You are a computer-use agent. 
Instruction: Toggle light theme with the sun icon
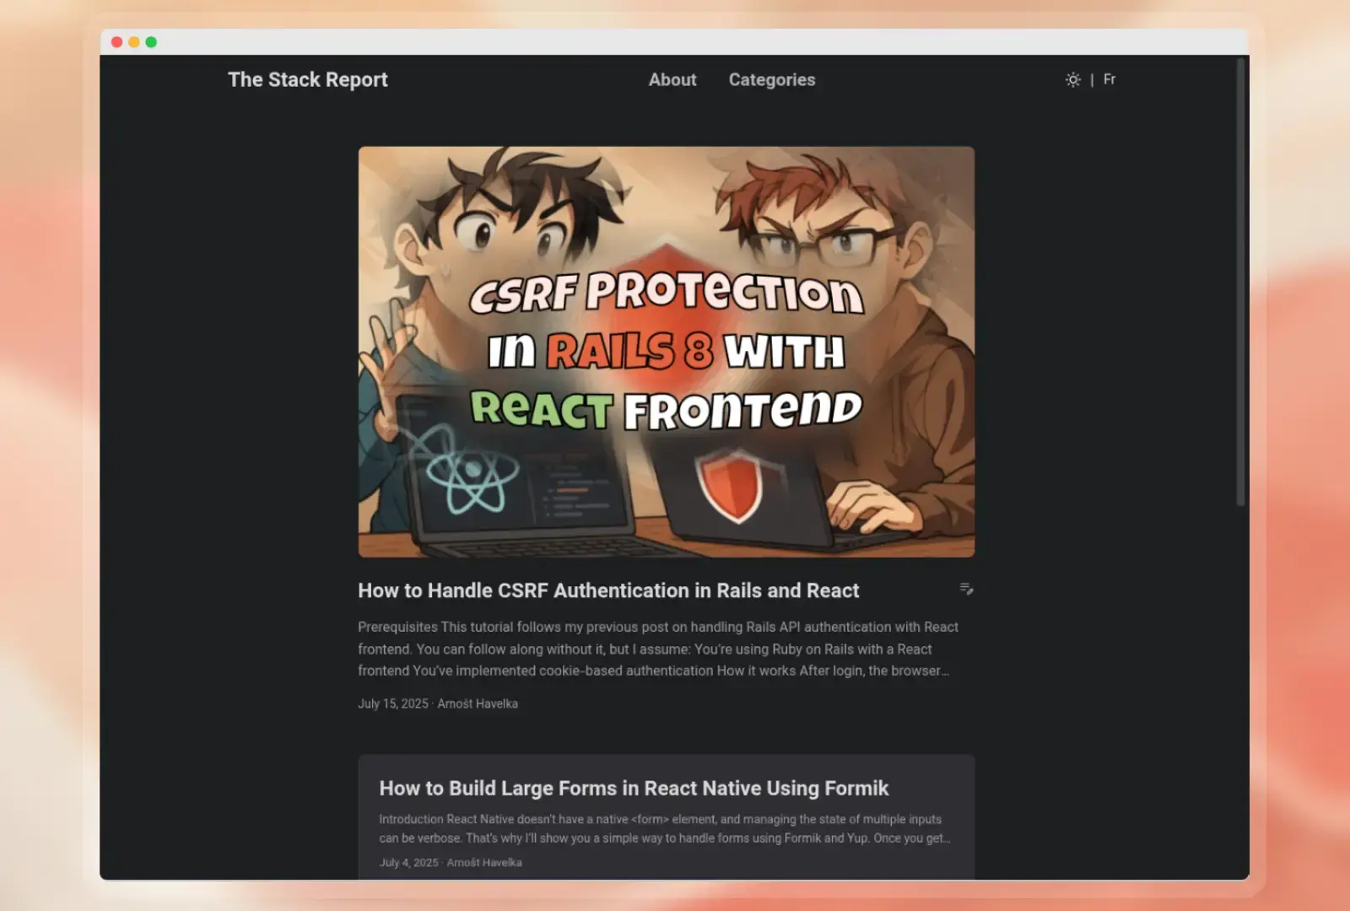pyautogui.click(x=1072, y=79)
